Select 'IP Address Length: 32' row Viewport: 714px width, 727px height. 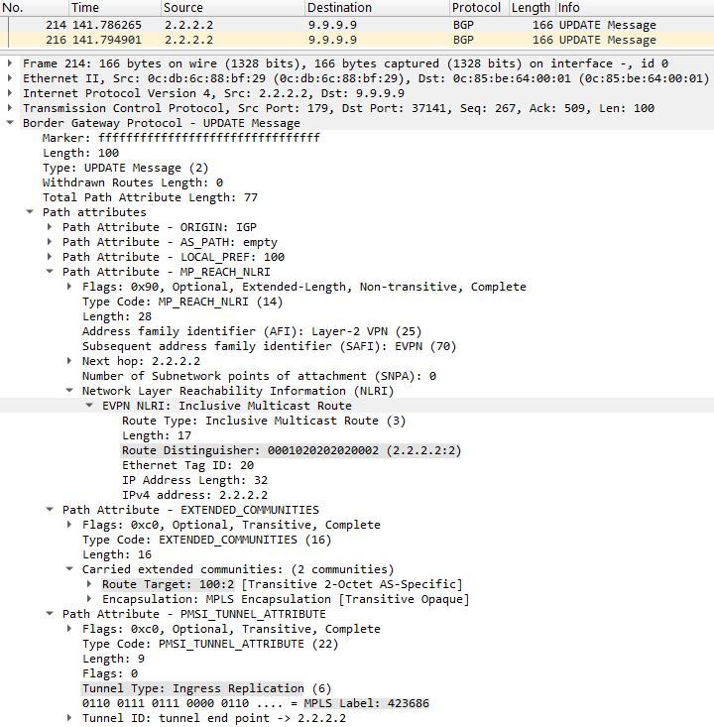(194, 480)
